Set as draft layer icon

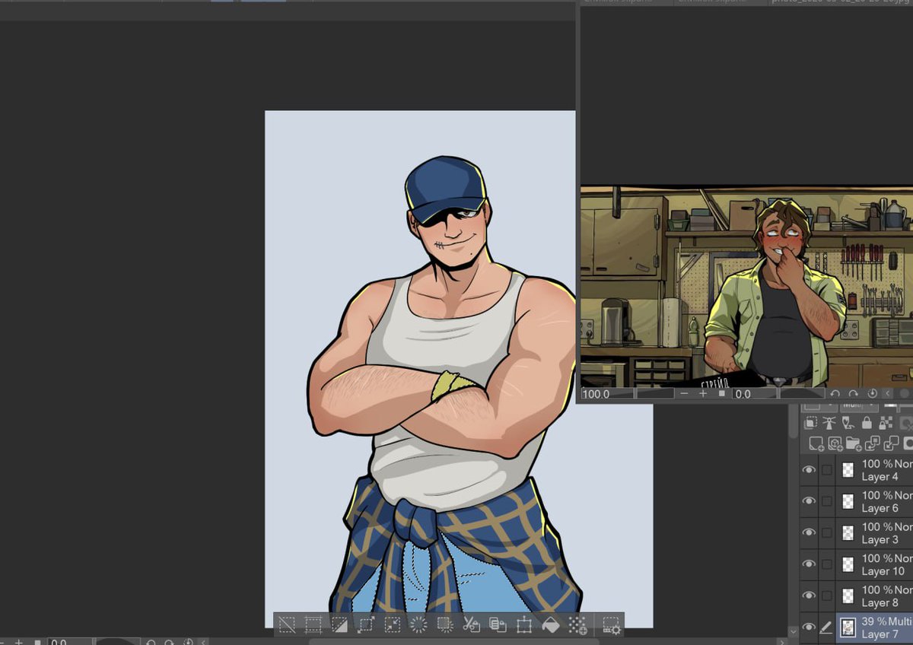848,422
